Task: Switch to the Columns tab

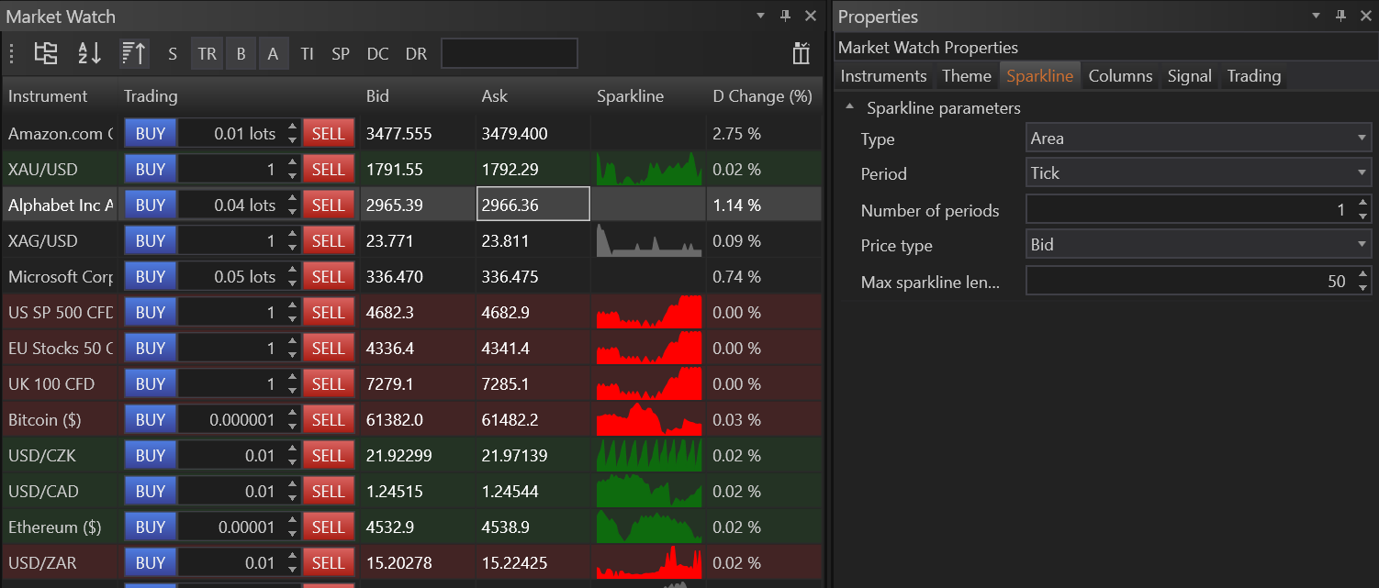Action: point(1120,76)
